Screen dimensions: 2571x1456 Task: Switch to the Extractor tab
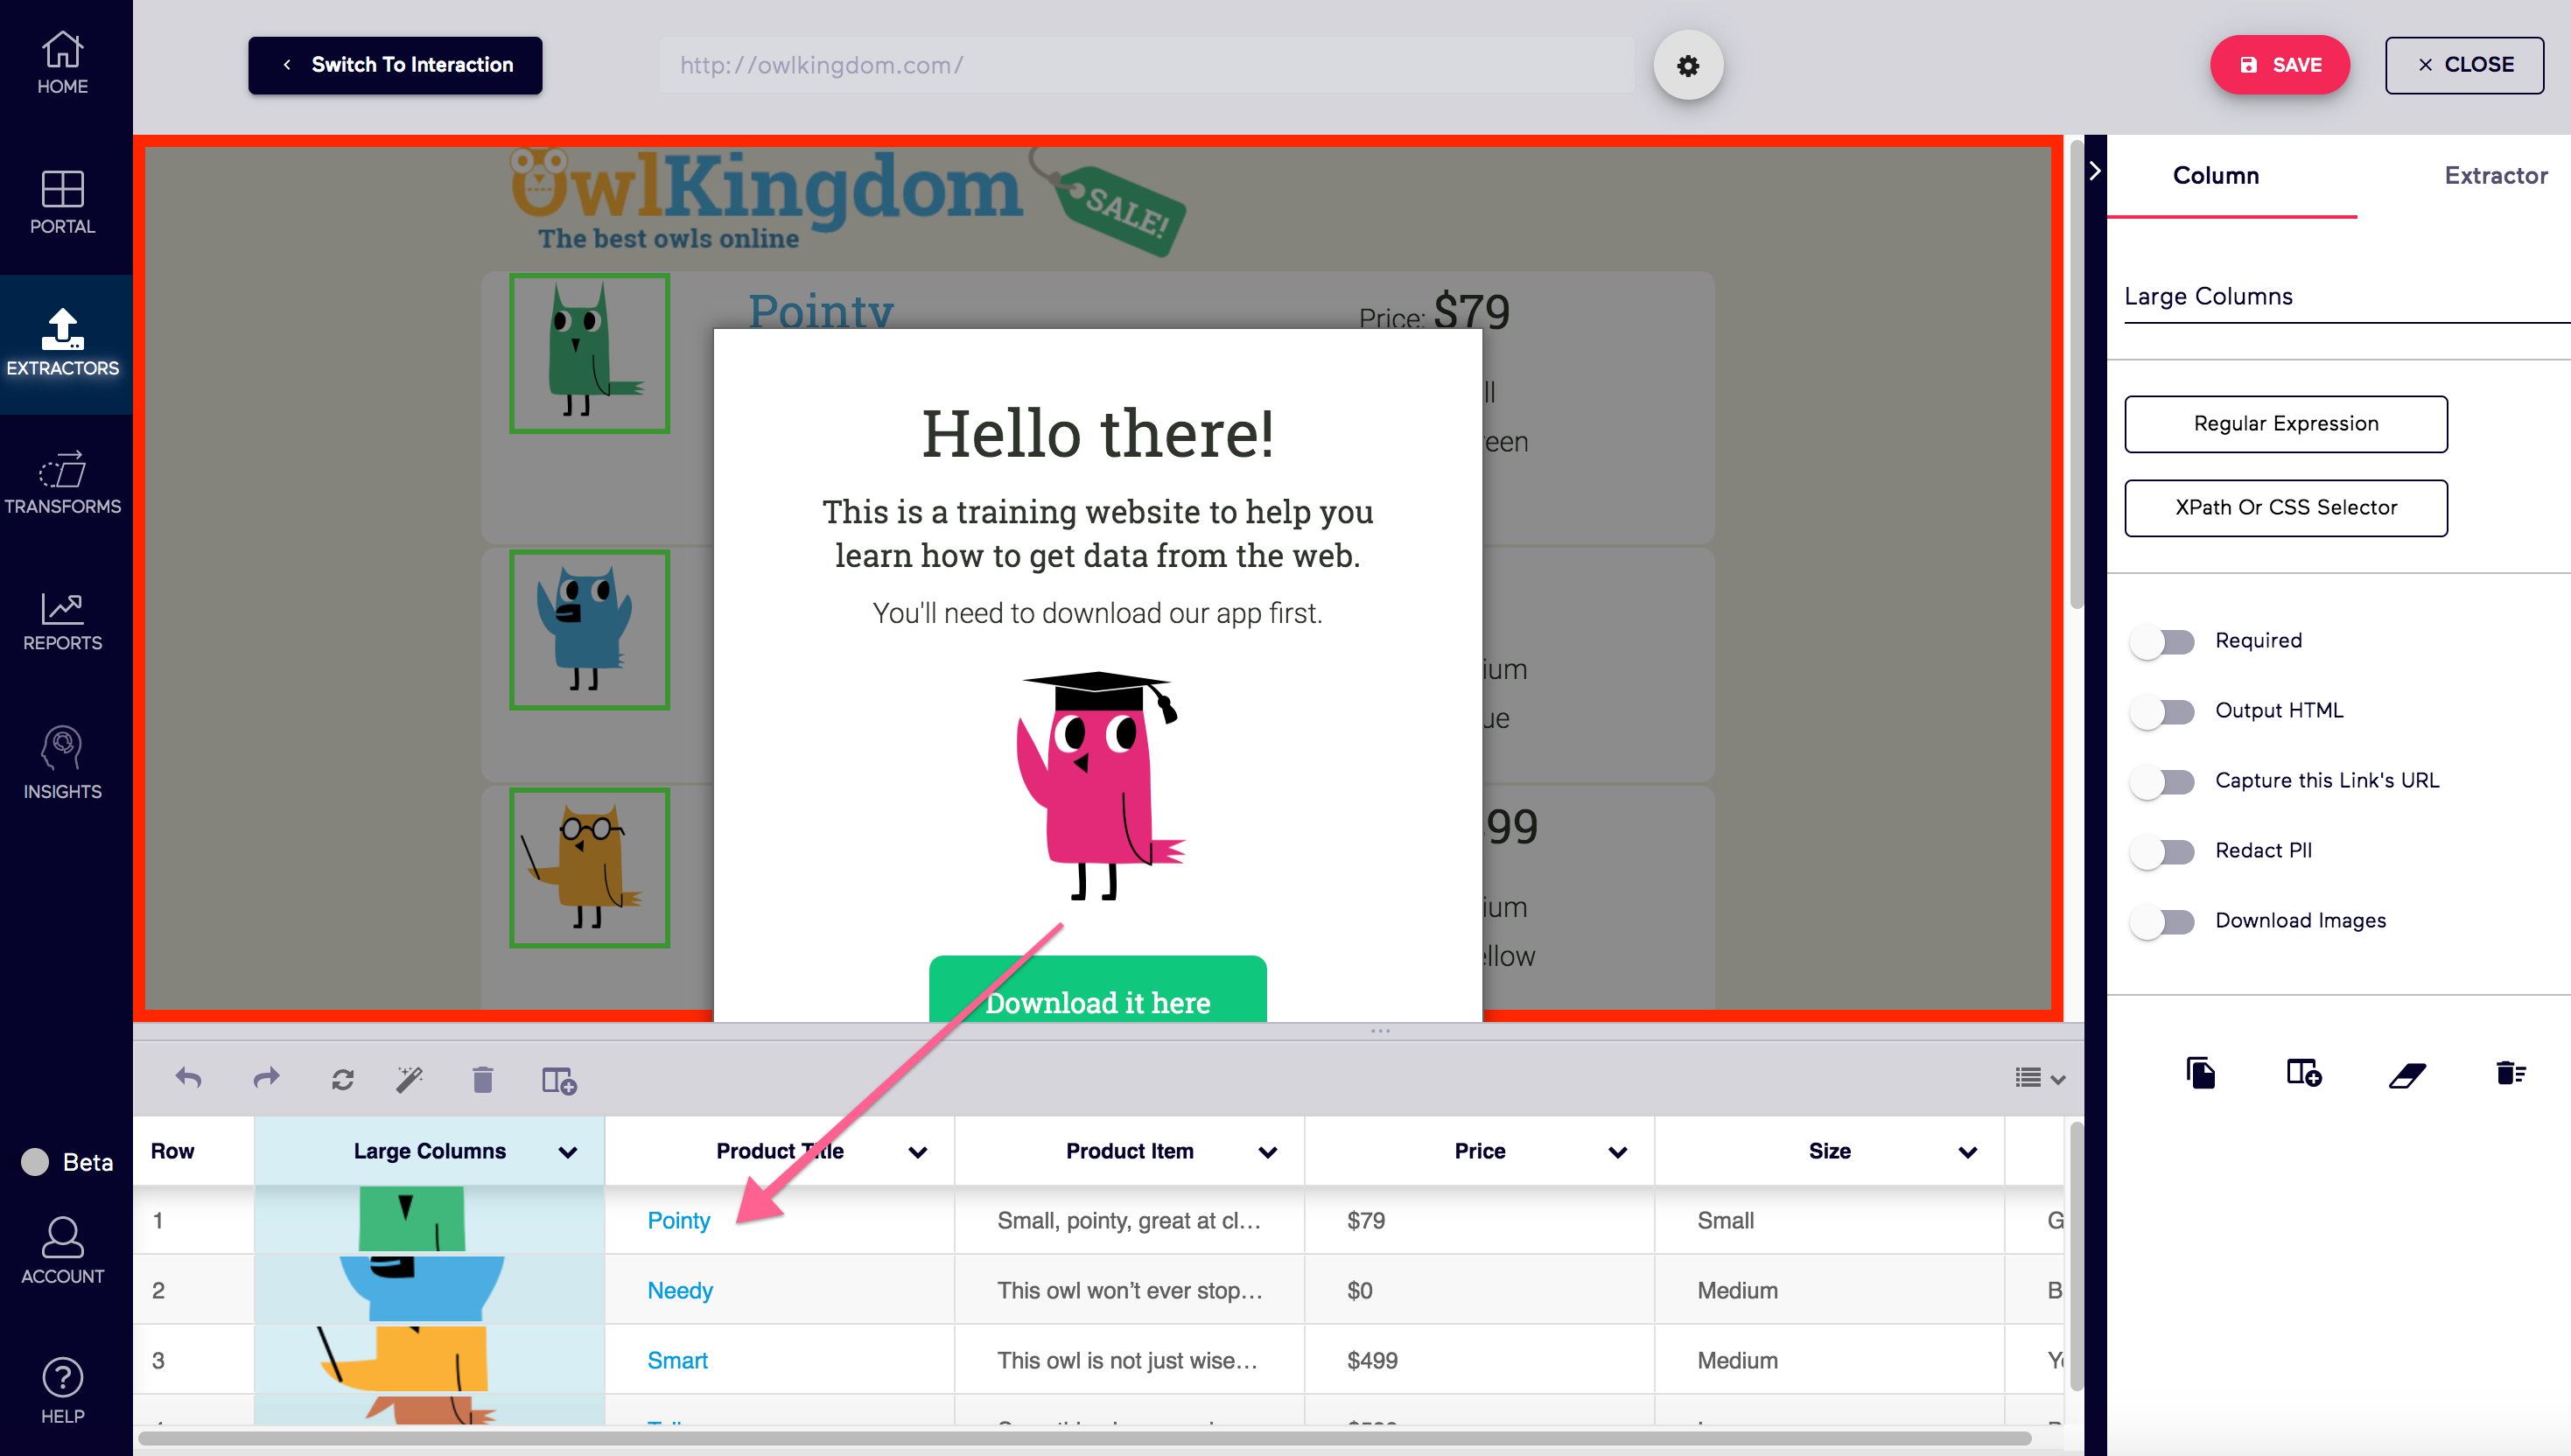2496,175
